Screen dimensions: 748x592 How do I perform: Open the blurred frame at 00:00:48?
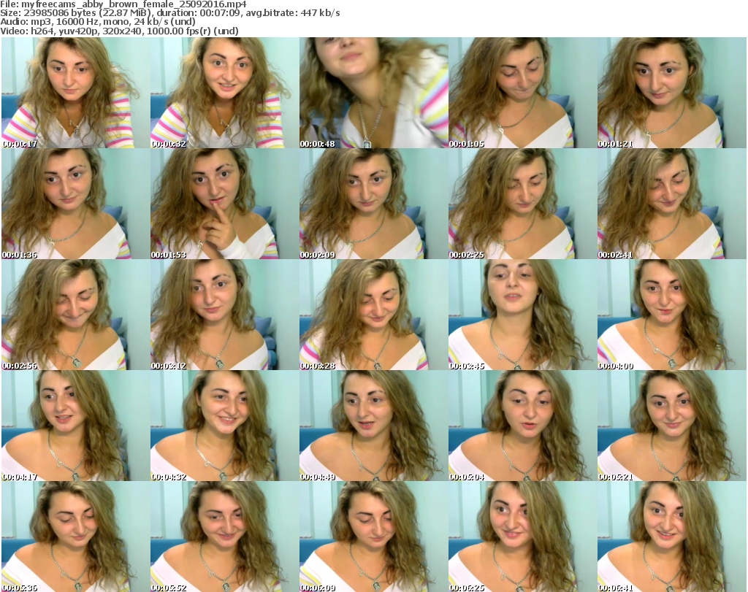[373, 93]
